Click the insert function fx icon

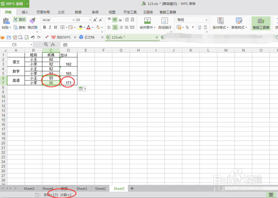[53, 45]
